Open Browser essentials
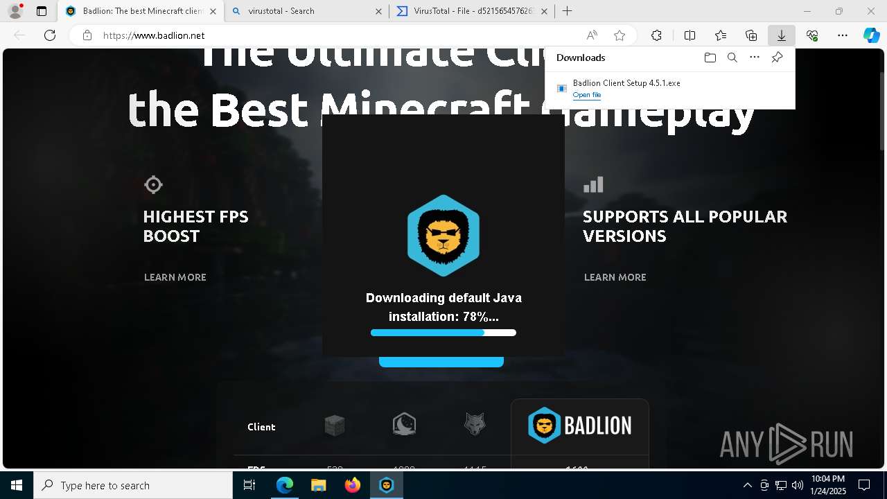Image resolution: width=887 pixels, height=499 pixels. (812, 35)
